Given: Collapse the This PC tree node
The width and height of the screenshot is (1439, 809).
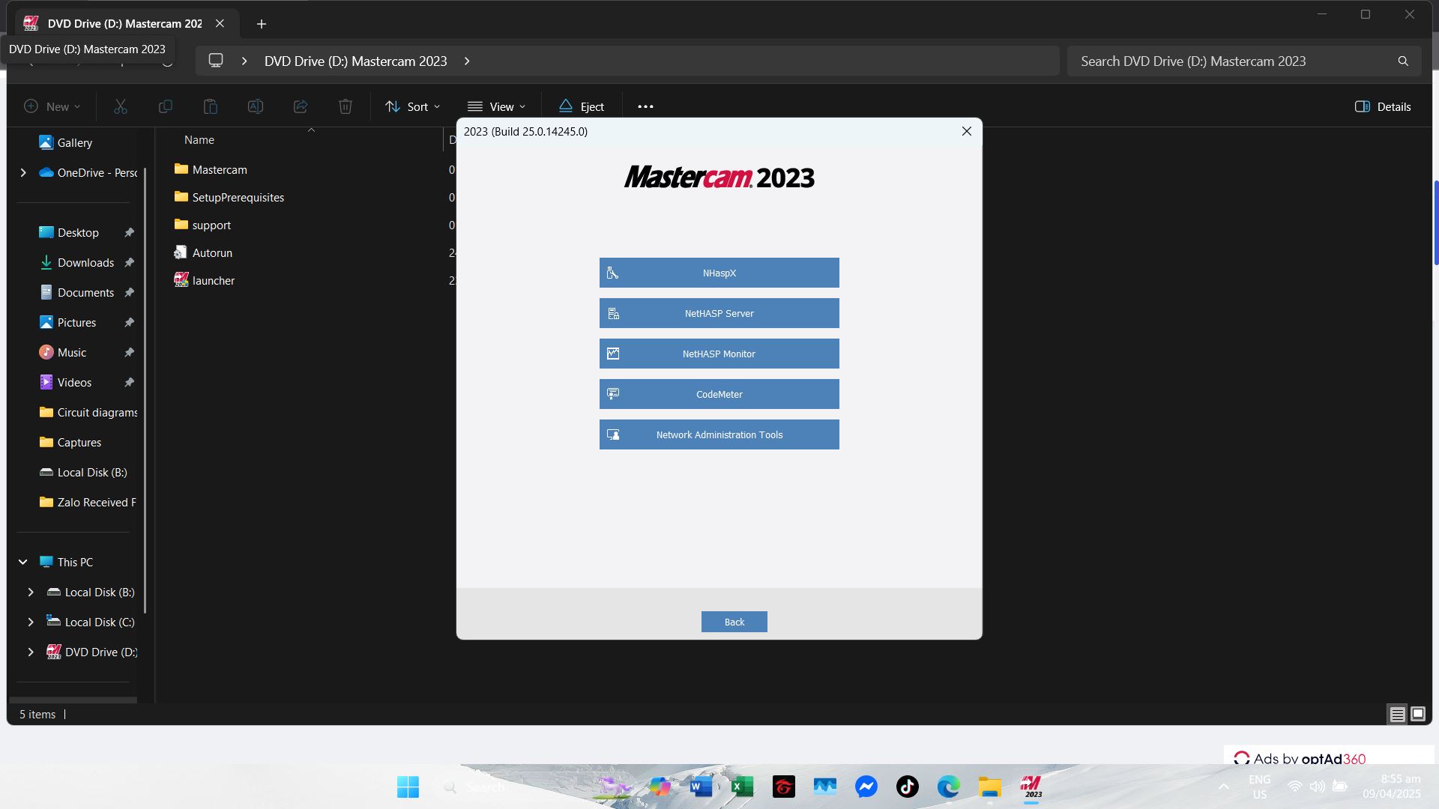Looking at the screenshot, I should click(x=23, y=562).
